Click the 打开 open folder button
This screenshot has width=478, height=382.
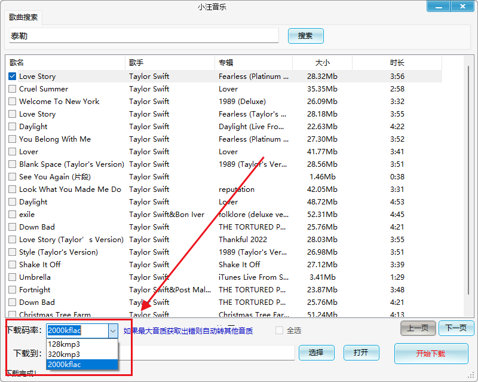(x=361, y=353)
